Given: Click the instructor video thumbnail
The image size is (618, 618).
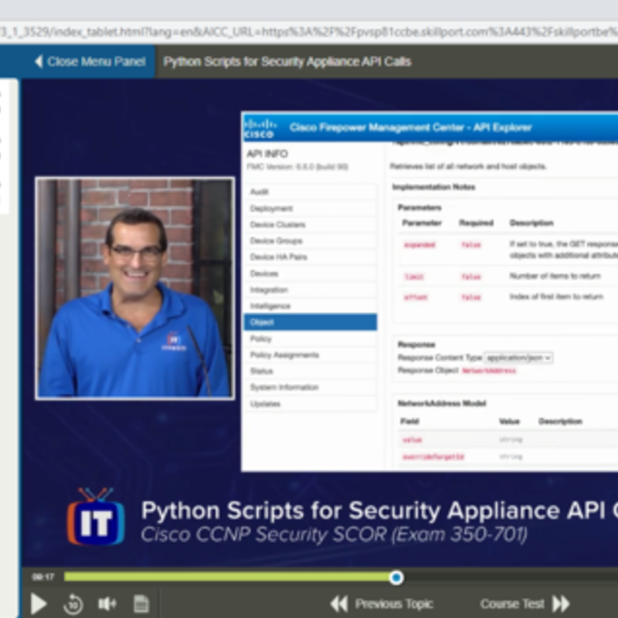Looking at the screenshot, I should point(135,288).
